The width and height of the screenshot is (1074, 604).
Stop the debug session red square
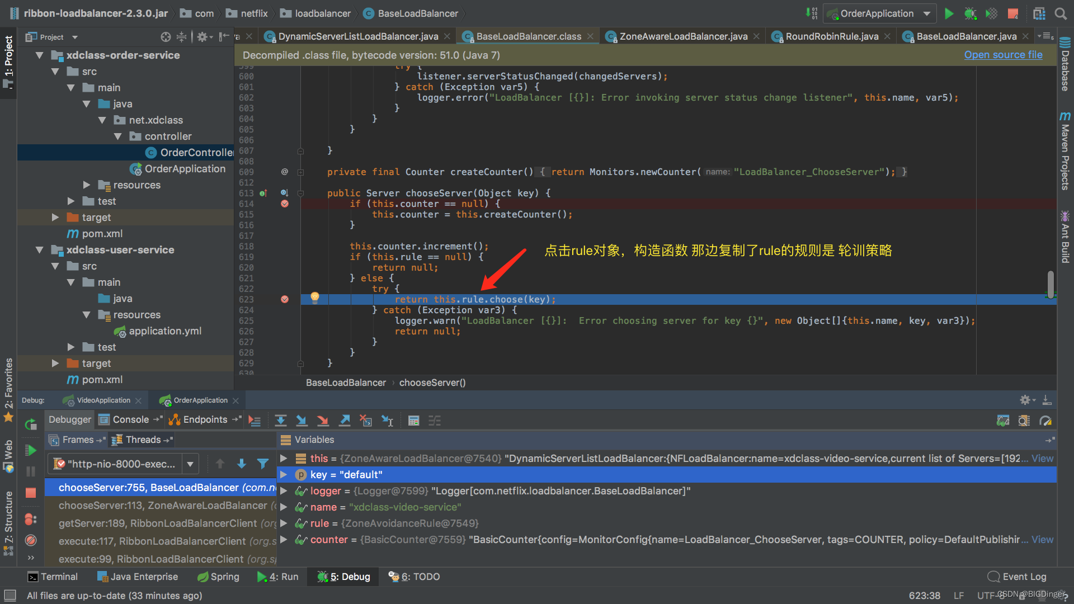tap(31, 493)
